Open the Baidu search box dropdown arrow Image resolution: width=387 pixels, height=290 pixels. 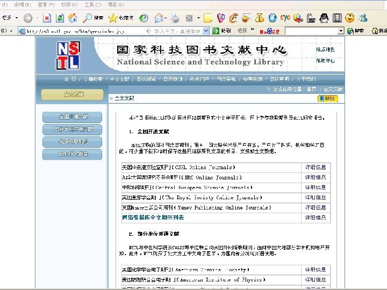coord(341,31)
